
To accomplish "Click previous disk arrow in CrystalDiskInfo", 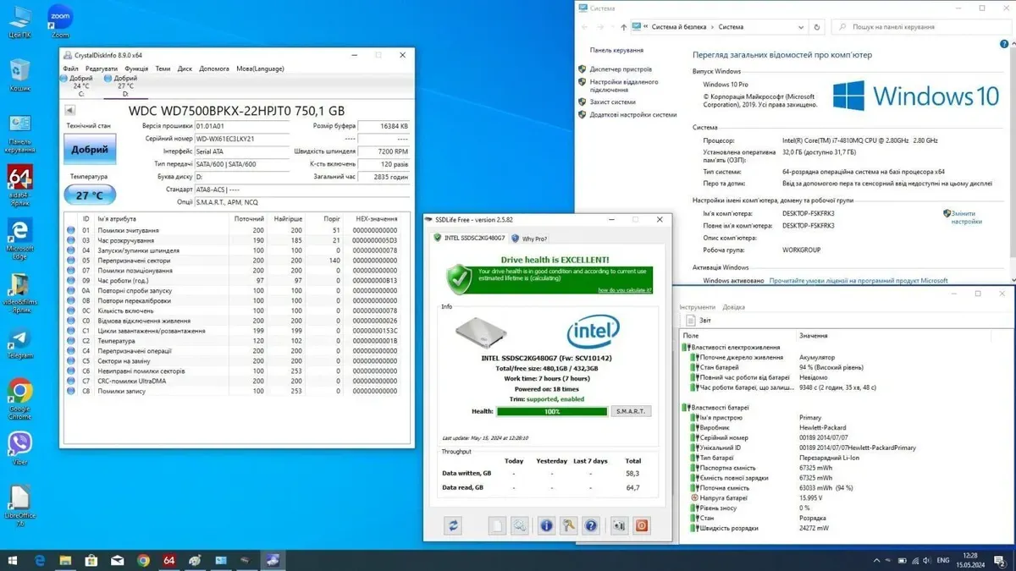I will click(71, 111).
